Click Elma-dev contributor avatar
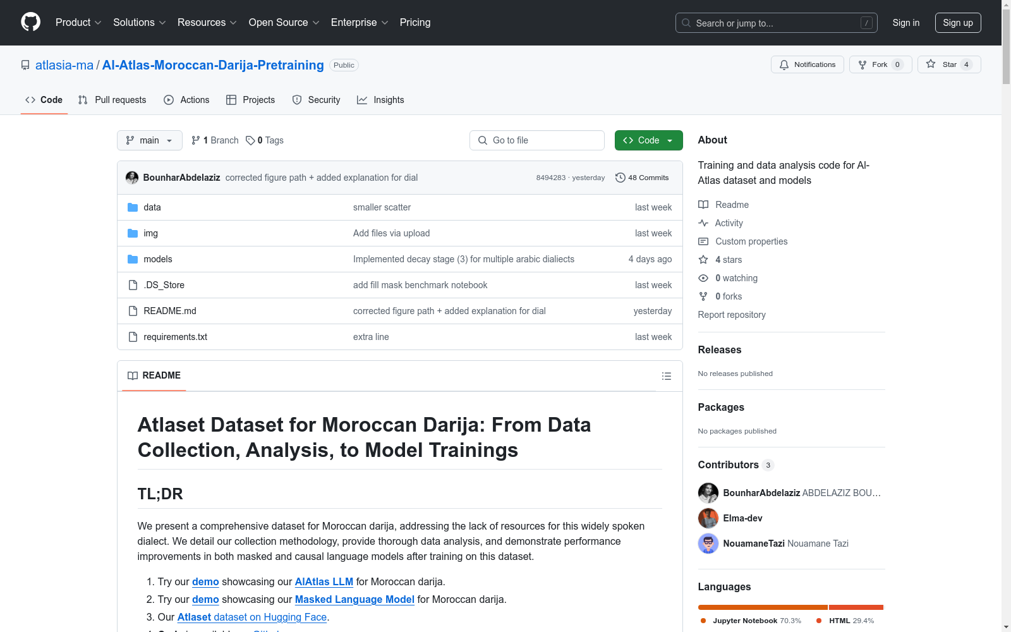The width and height of the screenshot is (1011, 632). (708, 518)
